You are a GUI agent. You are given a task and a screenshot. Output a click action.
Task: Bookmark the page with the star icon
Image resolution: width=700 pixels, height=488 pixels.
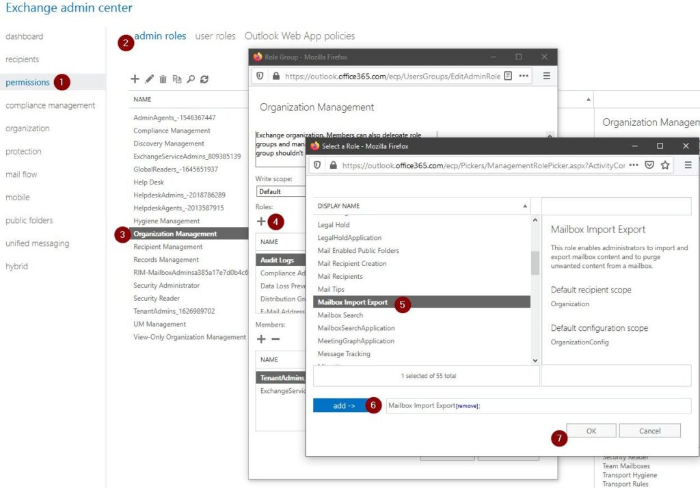click(665, 165)
